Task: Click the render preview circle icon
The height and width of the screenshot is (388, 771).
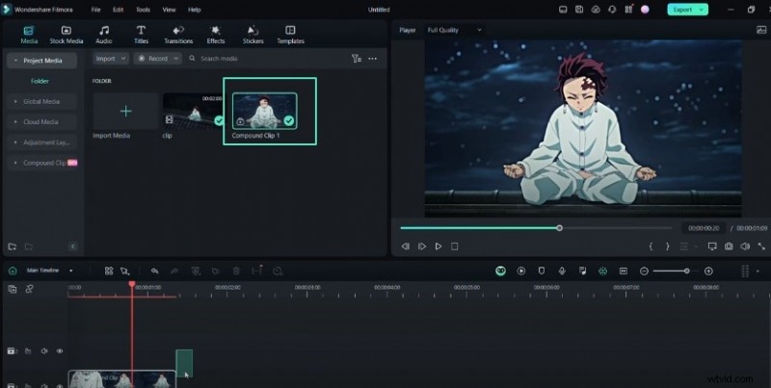Action: click(x=521, y=271)
